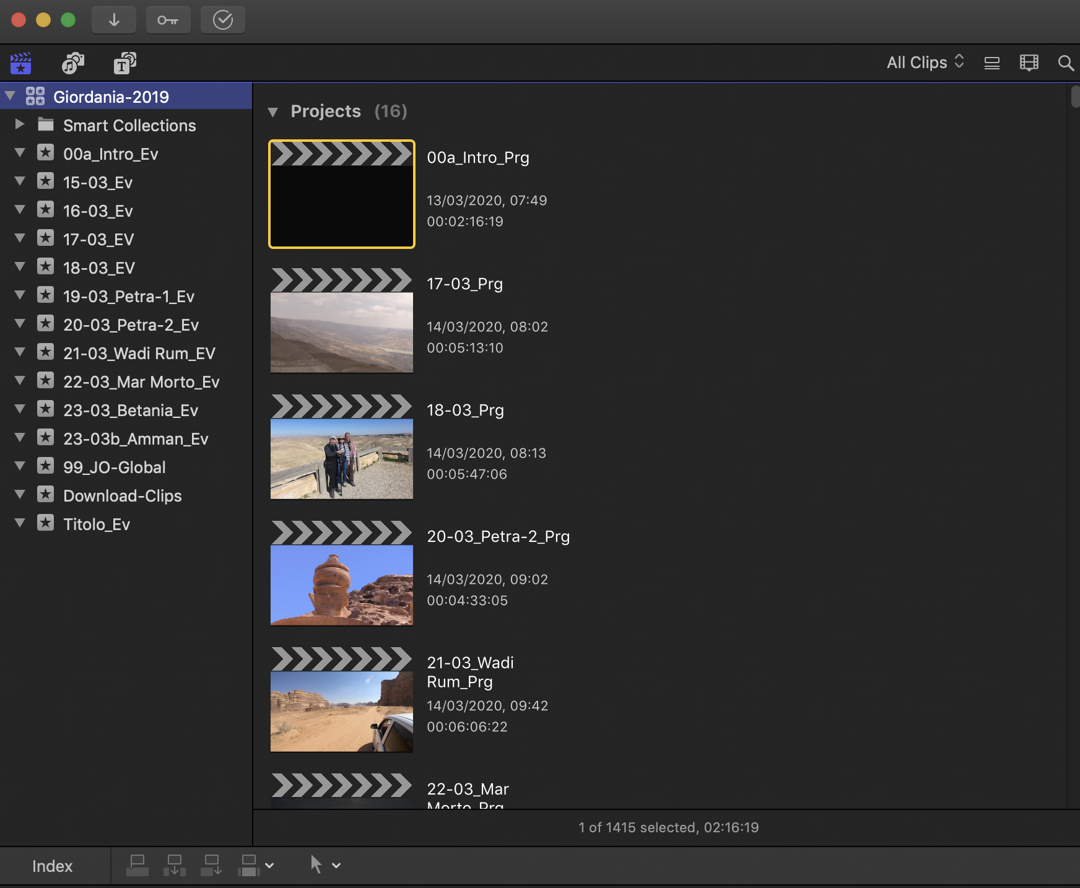Viewport: 1080px width, 888px height.
Task: Open the Keyword Editor key button
Action: [x=168, y=20]
